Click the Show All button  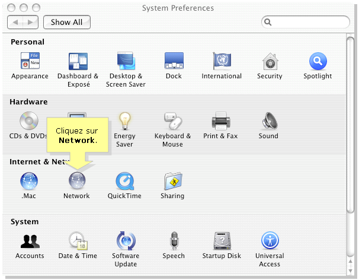coord(66,23)
